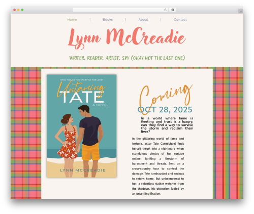Open a new tab with plus button
This screenshot has height=214, width=254.
click(x=241, y=11)
